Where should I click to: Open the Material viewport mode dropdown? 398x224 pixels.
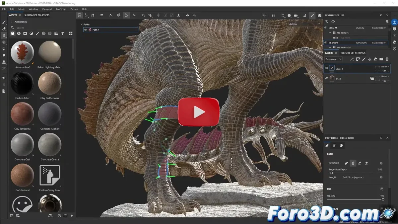[x=303, y=24]
